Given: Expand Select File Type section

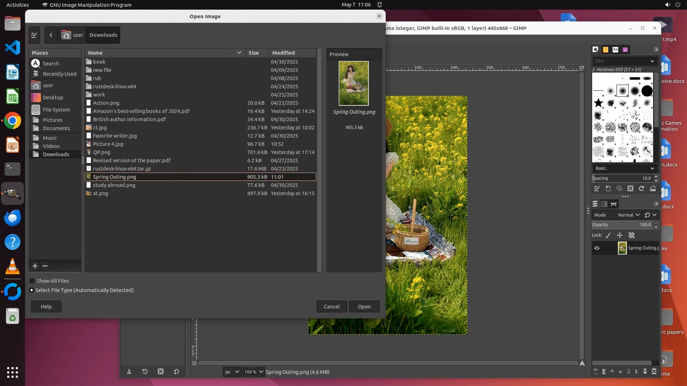Looking at the screenshot, I should (32, 290).
